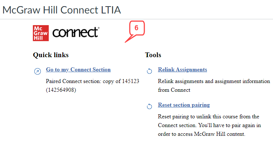Click the Relink assignments and assignment information description

(214, 81)
